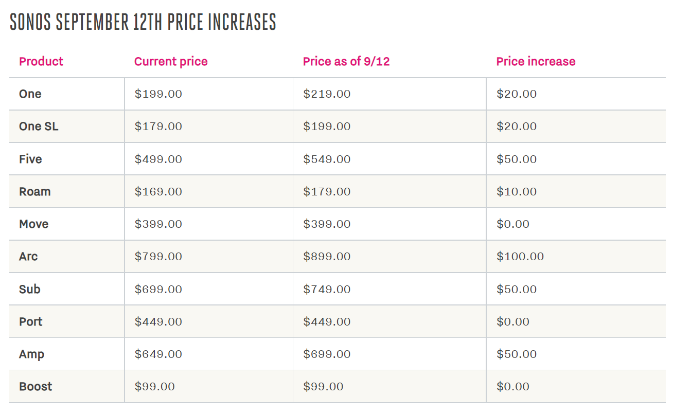Click the Amp product name
Image resolution: width=673 pixels, height=415 pixels.
32,354
